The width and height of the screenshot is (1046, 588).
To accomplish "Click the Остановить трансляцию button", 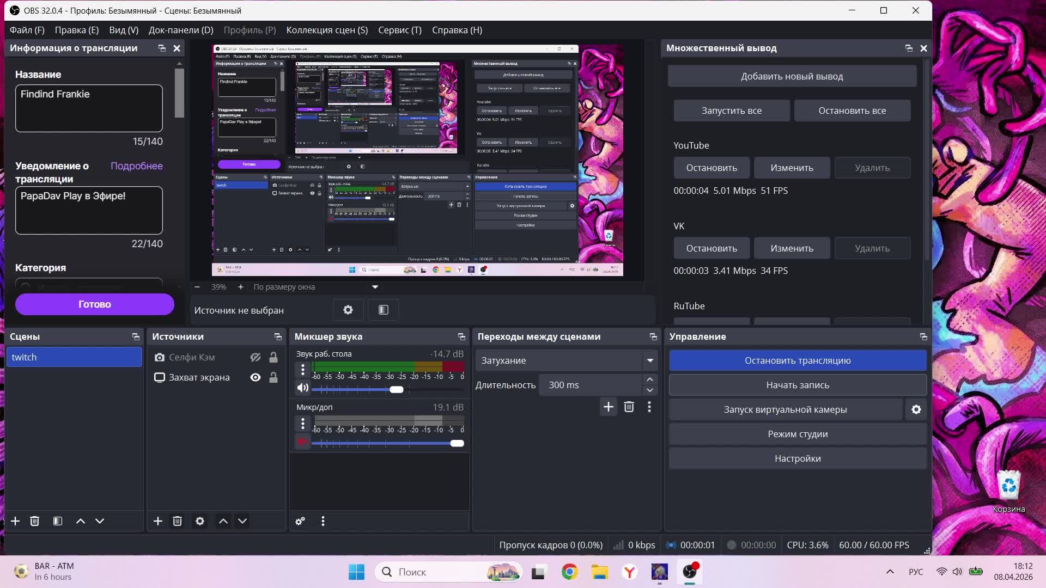I will click(797, 360).
